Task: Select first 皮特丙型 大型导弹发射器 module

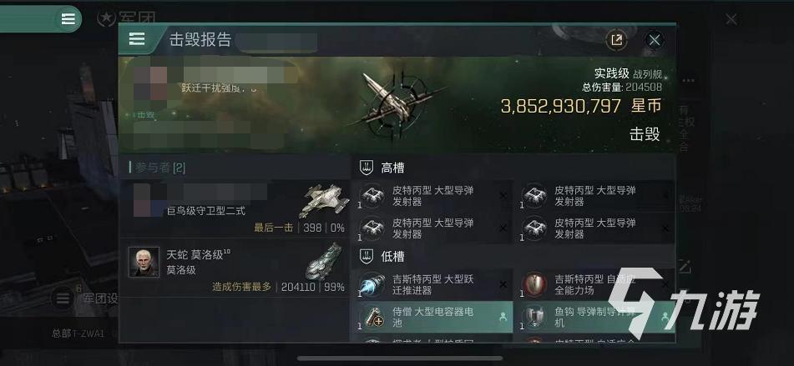Action: pyautogui.click(x=432, y=196)
